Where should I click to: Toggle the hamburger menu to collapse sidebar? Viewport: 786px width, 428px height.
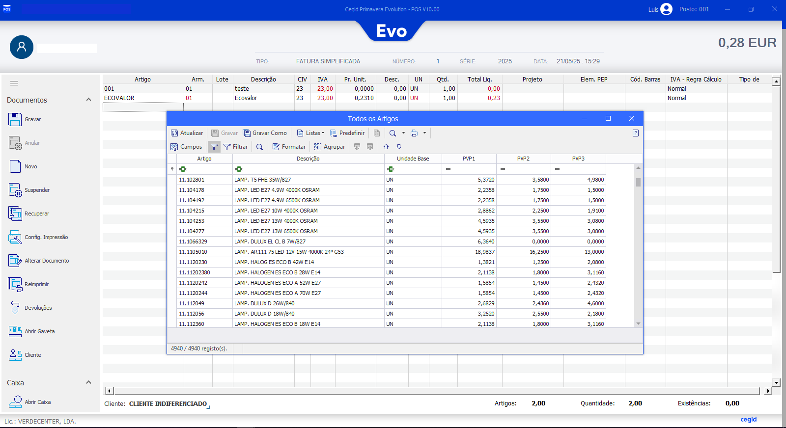[14, 83]
